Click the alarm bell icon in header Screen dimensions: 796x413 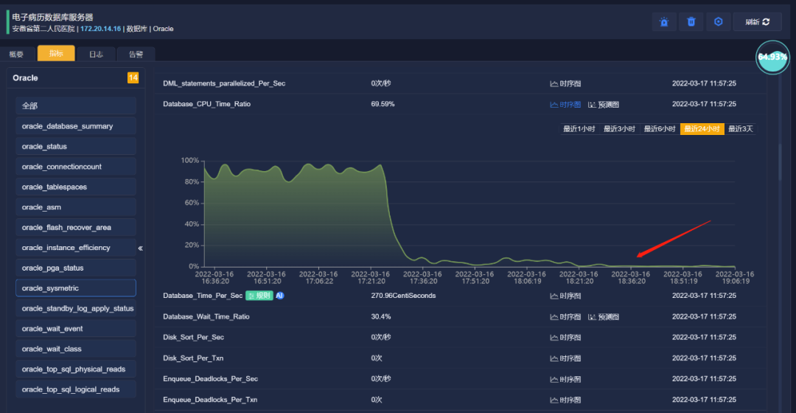tap(664, 22)
